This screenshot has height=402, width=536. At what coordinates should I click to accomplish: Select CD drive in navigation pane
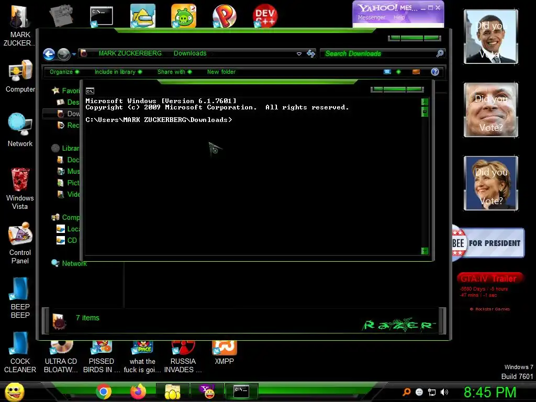point(67,240)
